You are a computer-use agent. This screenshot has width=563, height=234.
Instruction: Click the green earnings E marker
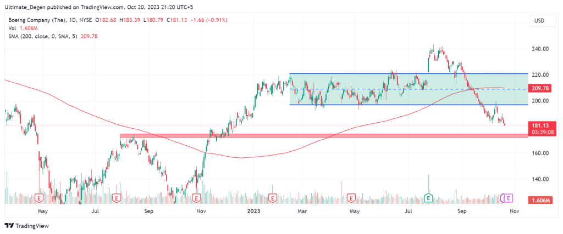pos(428,197)
